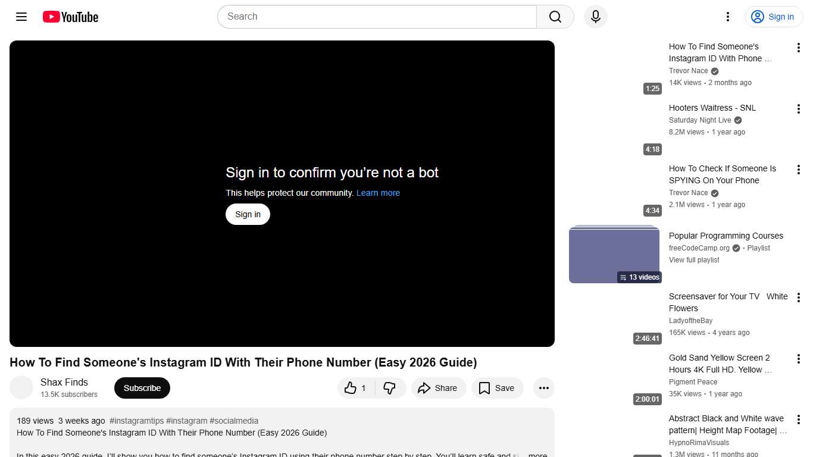Screen dimensions: 813x457
Task: Open options menu for the Hooters Waitress video
Action: [798, 108]
